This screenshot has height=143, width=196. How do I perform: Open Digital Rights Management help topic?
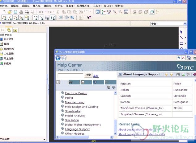[83, 125]
